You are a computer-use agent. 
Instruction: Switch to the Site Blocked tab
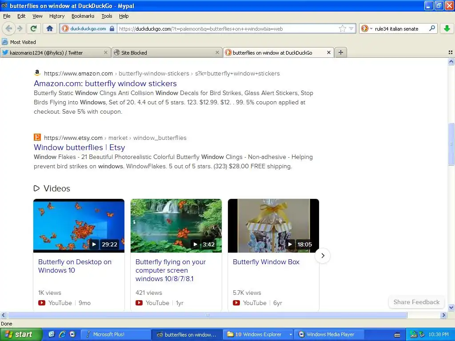(167, 52)
